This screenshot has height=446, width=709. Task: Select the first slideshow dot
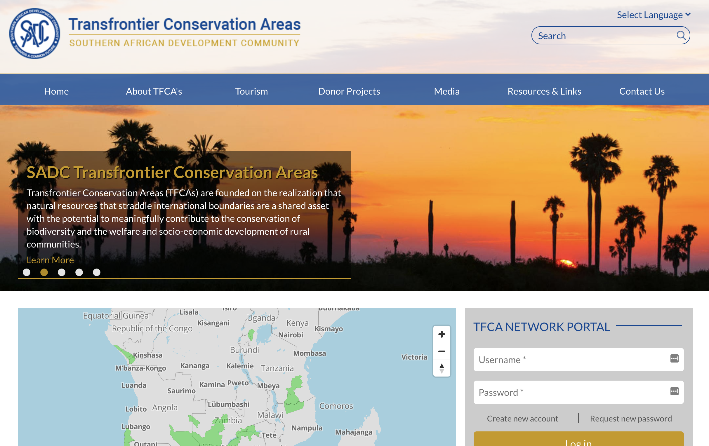27,272
